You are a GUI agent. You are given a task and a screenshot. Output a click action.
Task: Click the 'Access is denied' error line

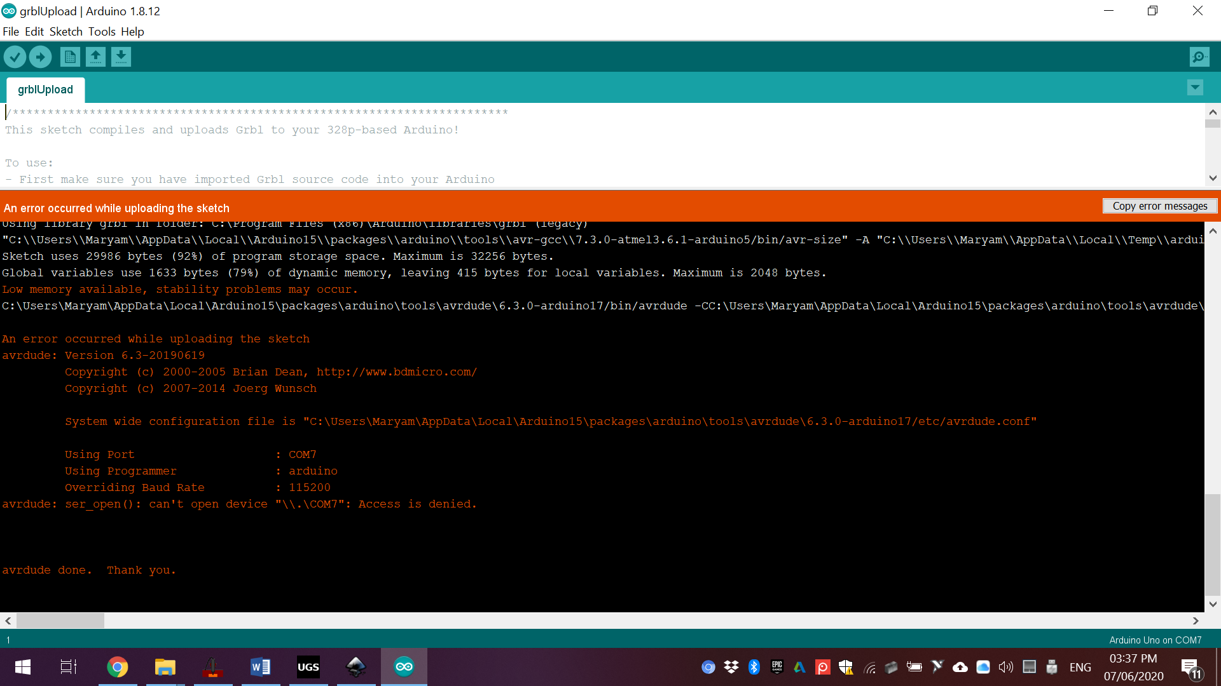pyautogui.click(x=239, y=504)
